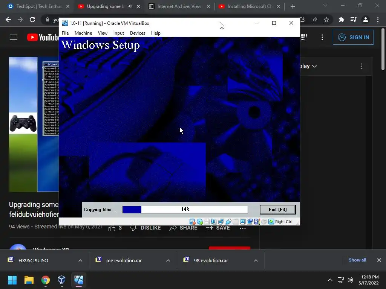This screenshot has width=386, height=289.
Task: Open the FIX95CPU.ISO downloaded file
Action: tap(33, 260)
